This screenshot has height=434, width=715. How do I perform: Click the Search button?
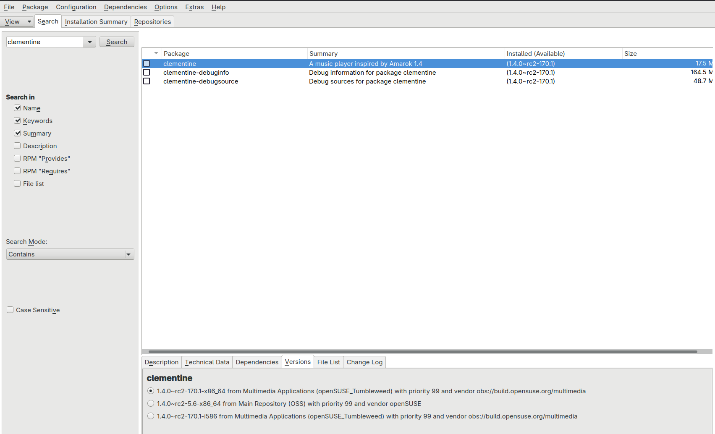pos(117,42)
